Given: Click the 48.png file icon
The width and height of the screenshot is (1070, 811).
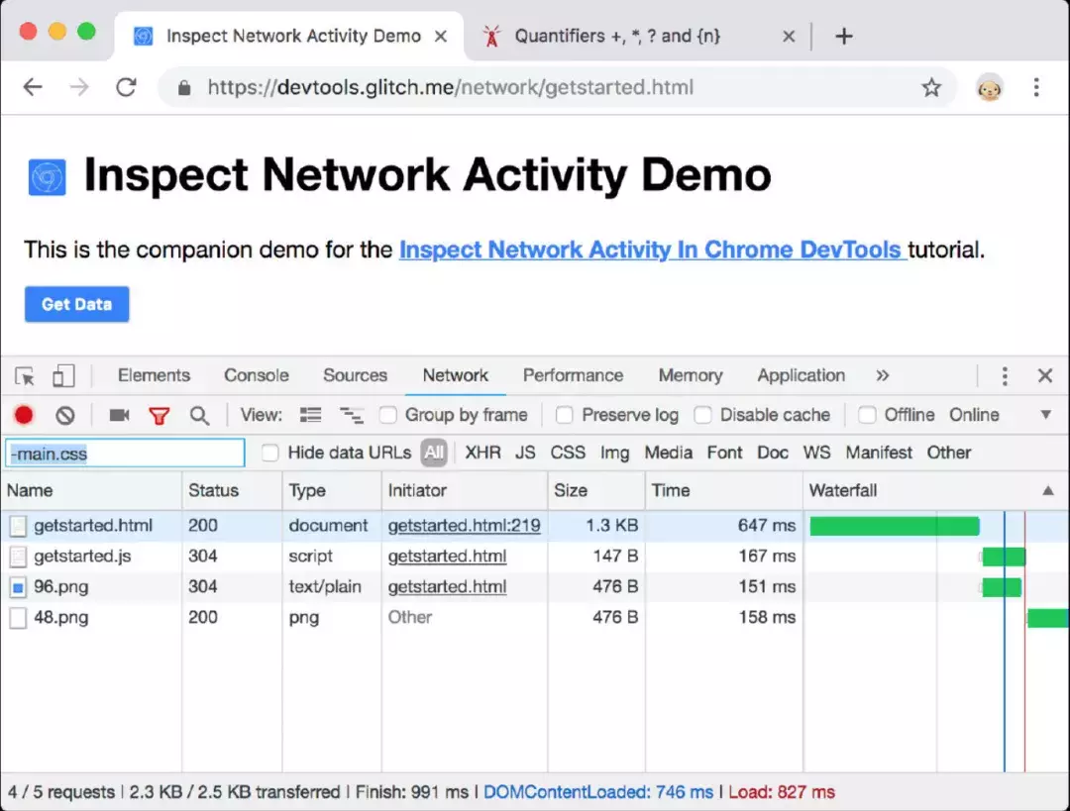Looking at the screenshot, I should 19,618.
